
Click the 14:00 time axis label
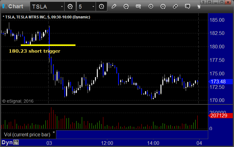[153, 143]
